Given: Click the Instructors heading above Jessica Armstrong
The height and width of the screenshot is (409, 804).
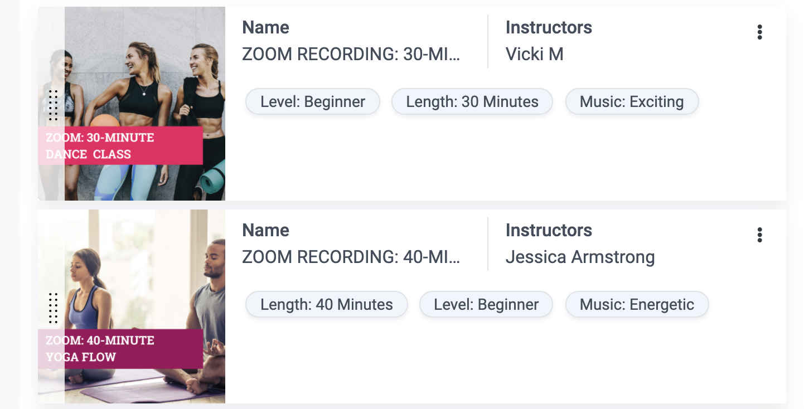Looking at the screenshot, I should click(x=549, y=230).
